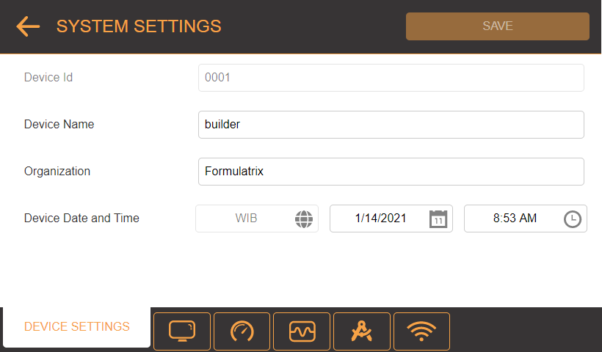This screenshot has width=602, height=352.
Task: Click the SAVE button
Action: coord(498,26)
